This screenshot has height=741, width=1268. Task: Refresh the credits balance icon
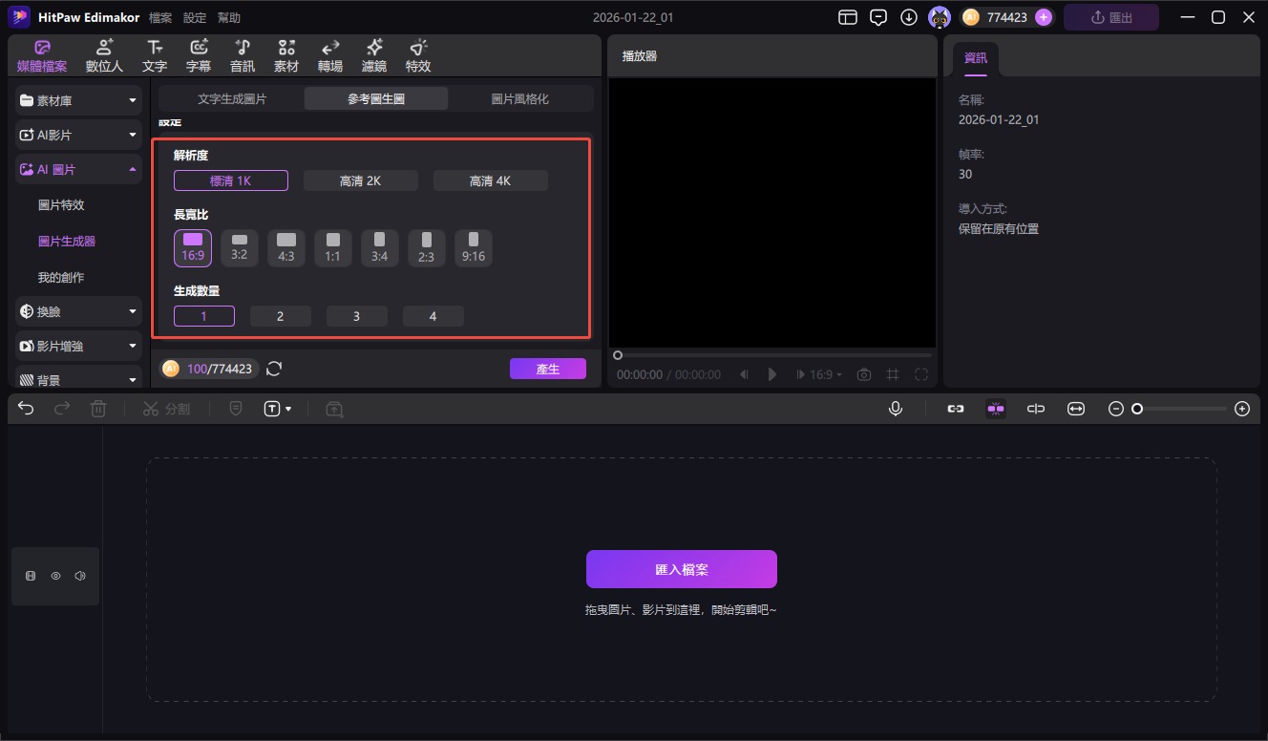coord(274,369)
